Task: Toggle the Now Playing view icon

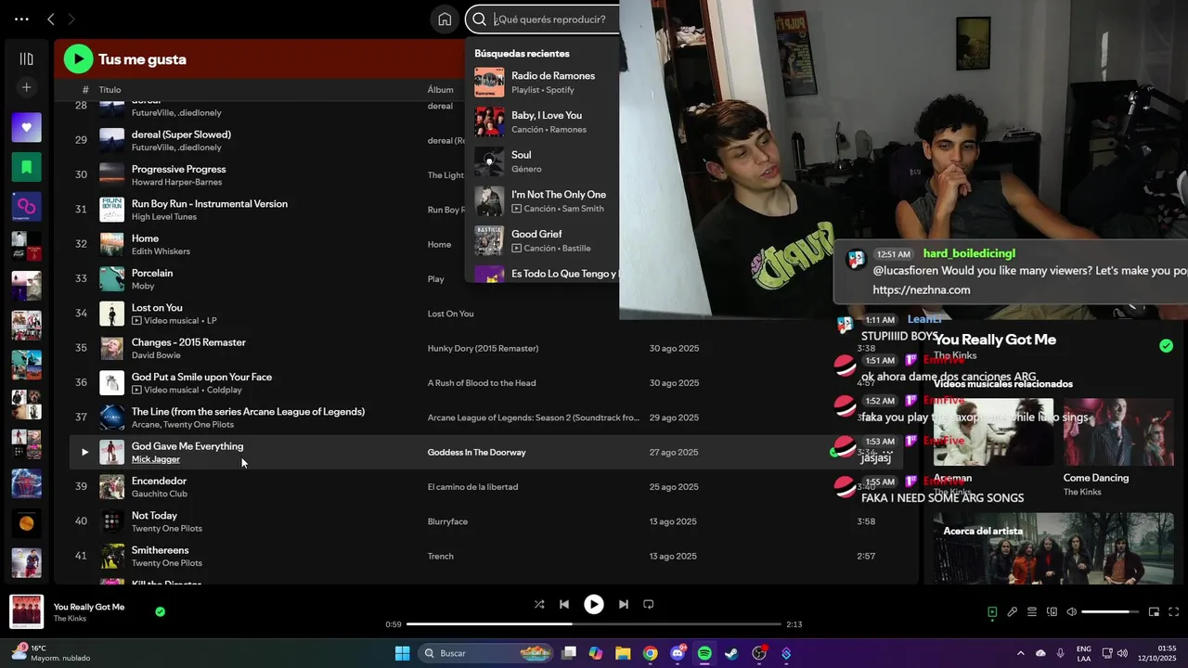Action: [992, 612]
